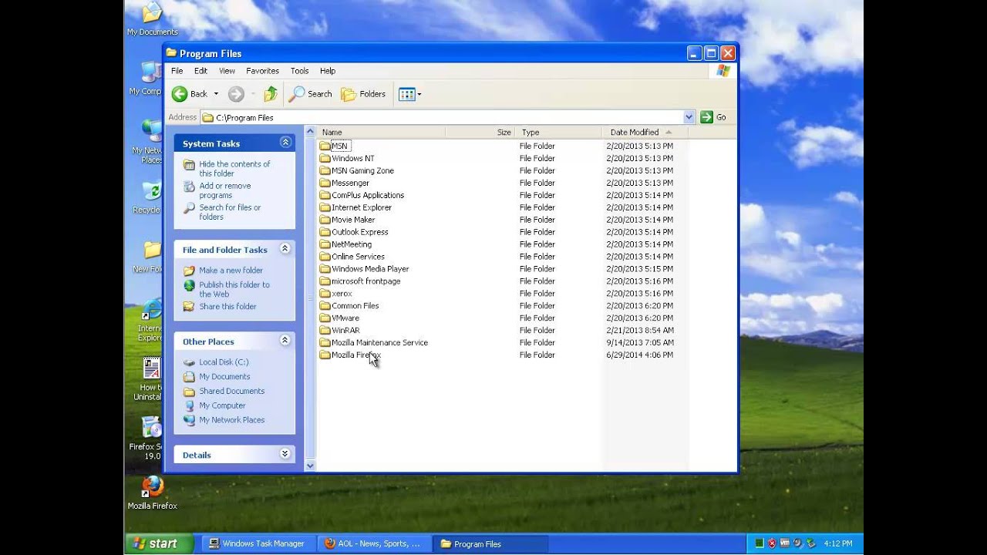Select the Internet Explorer folder icon
The height and width of the screenshot is (555, 987).
pyautogui.click(x=325, y=207)
